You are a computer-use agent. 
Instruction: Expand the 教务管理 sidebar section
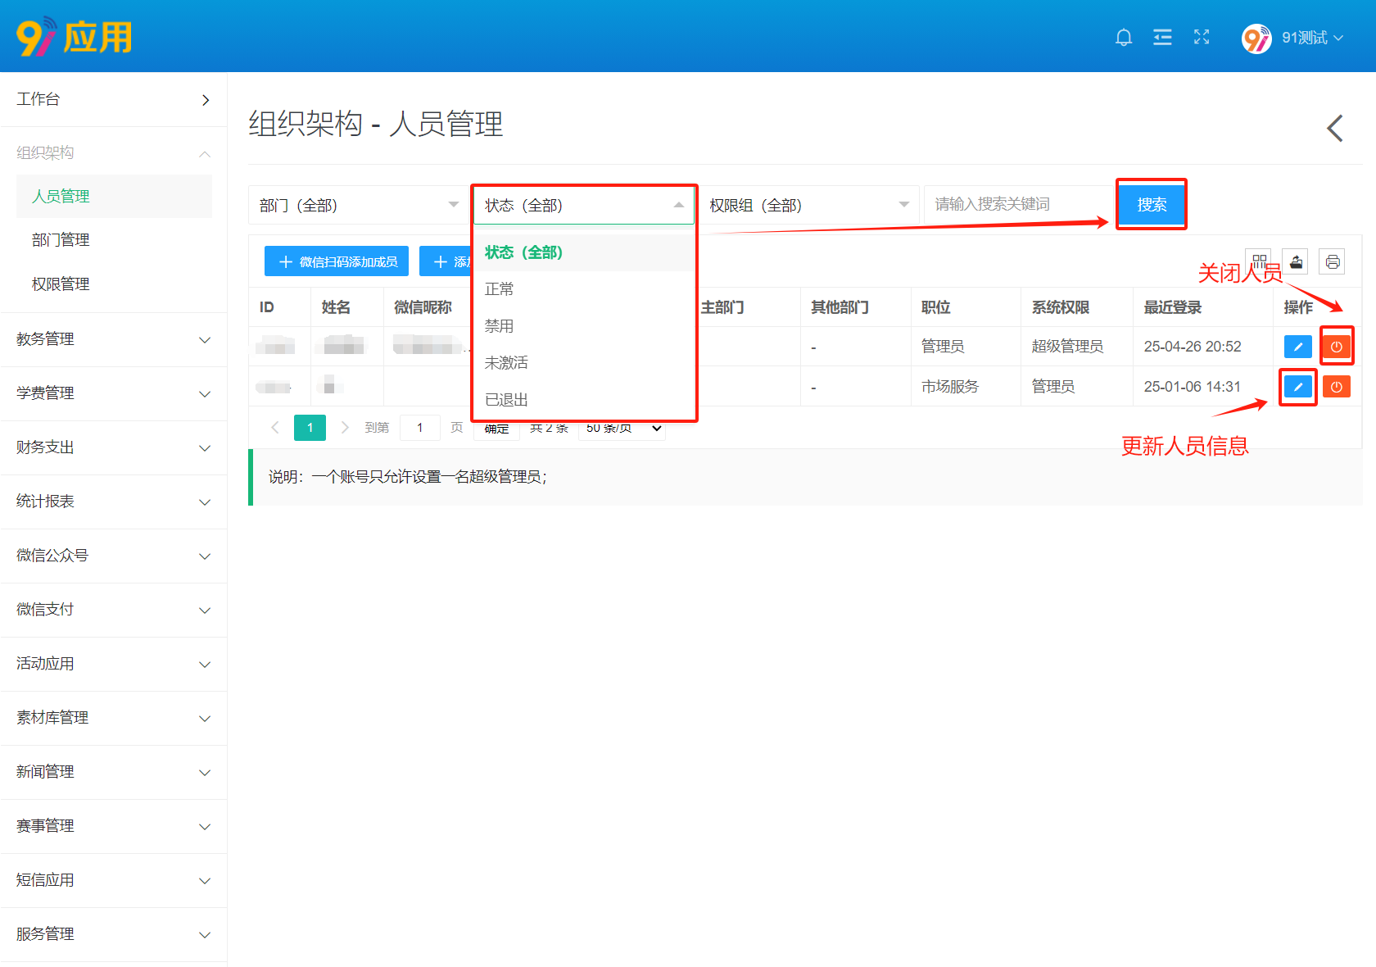[113, 339]
